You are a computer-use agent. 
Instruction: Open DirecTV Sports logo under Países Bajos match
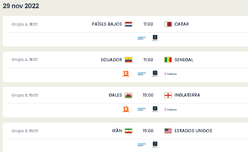[x=142, y=38]
